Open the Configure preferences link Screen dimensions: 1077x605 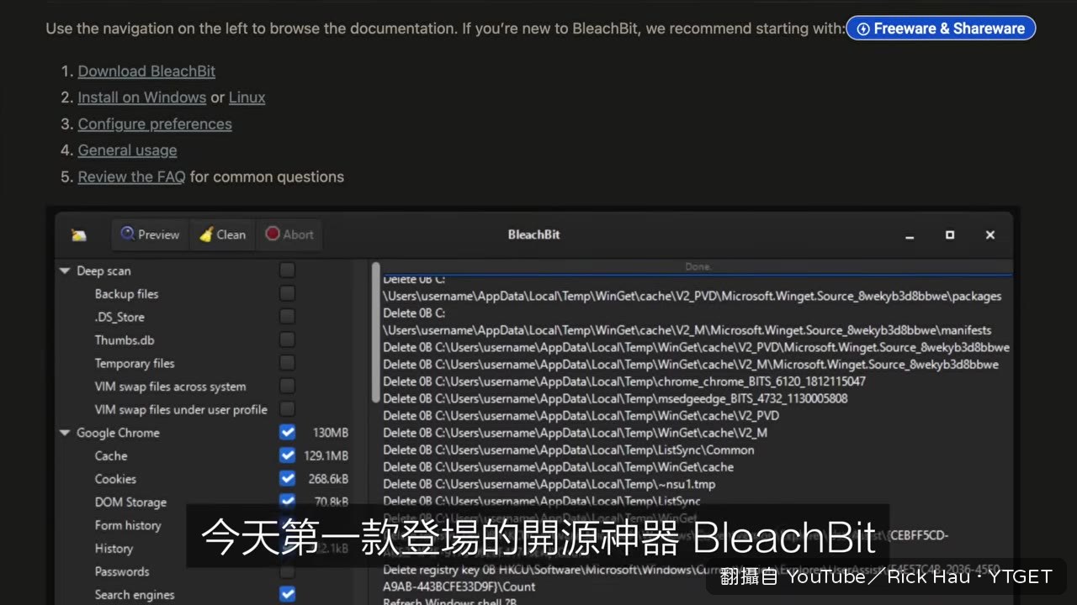tap(155, 124)
